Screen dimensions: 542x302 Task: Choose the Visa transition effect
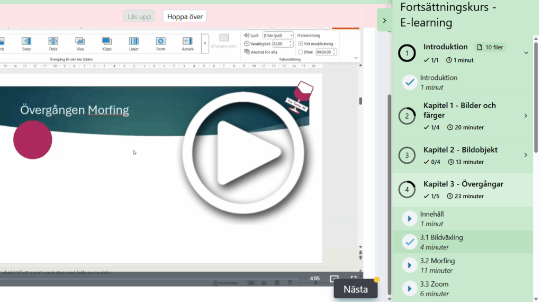80,41
